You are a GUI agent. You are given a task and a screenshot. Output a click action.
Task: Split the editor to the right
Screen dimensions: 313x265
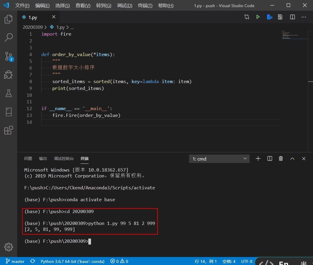[292, 17]
